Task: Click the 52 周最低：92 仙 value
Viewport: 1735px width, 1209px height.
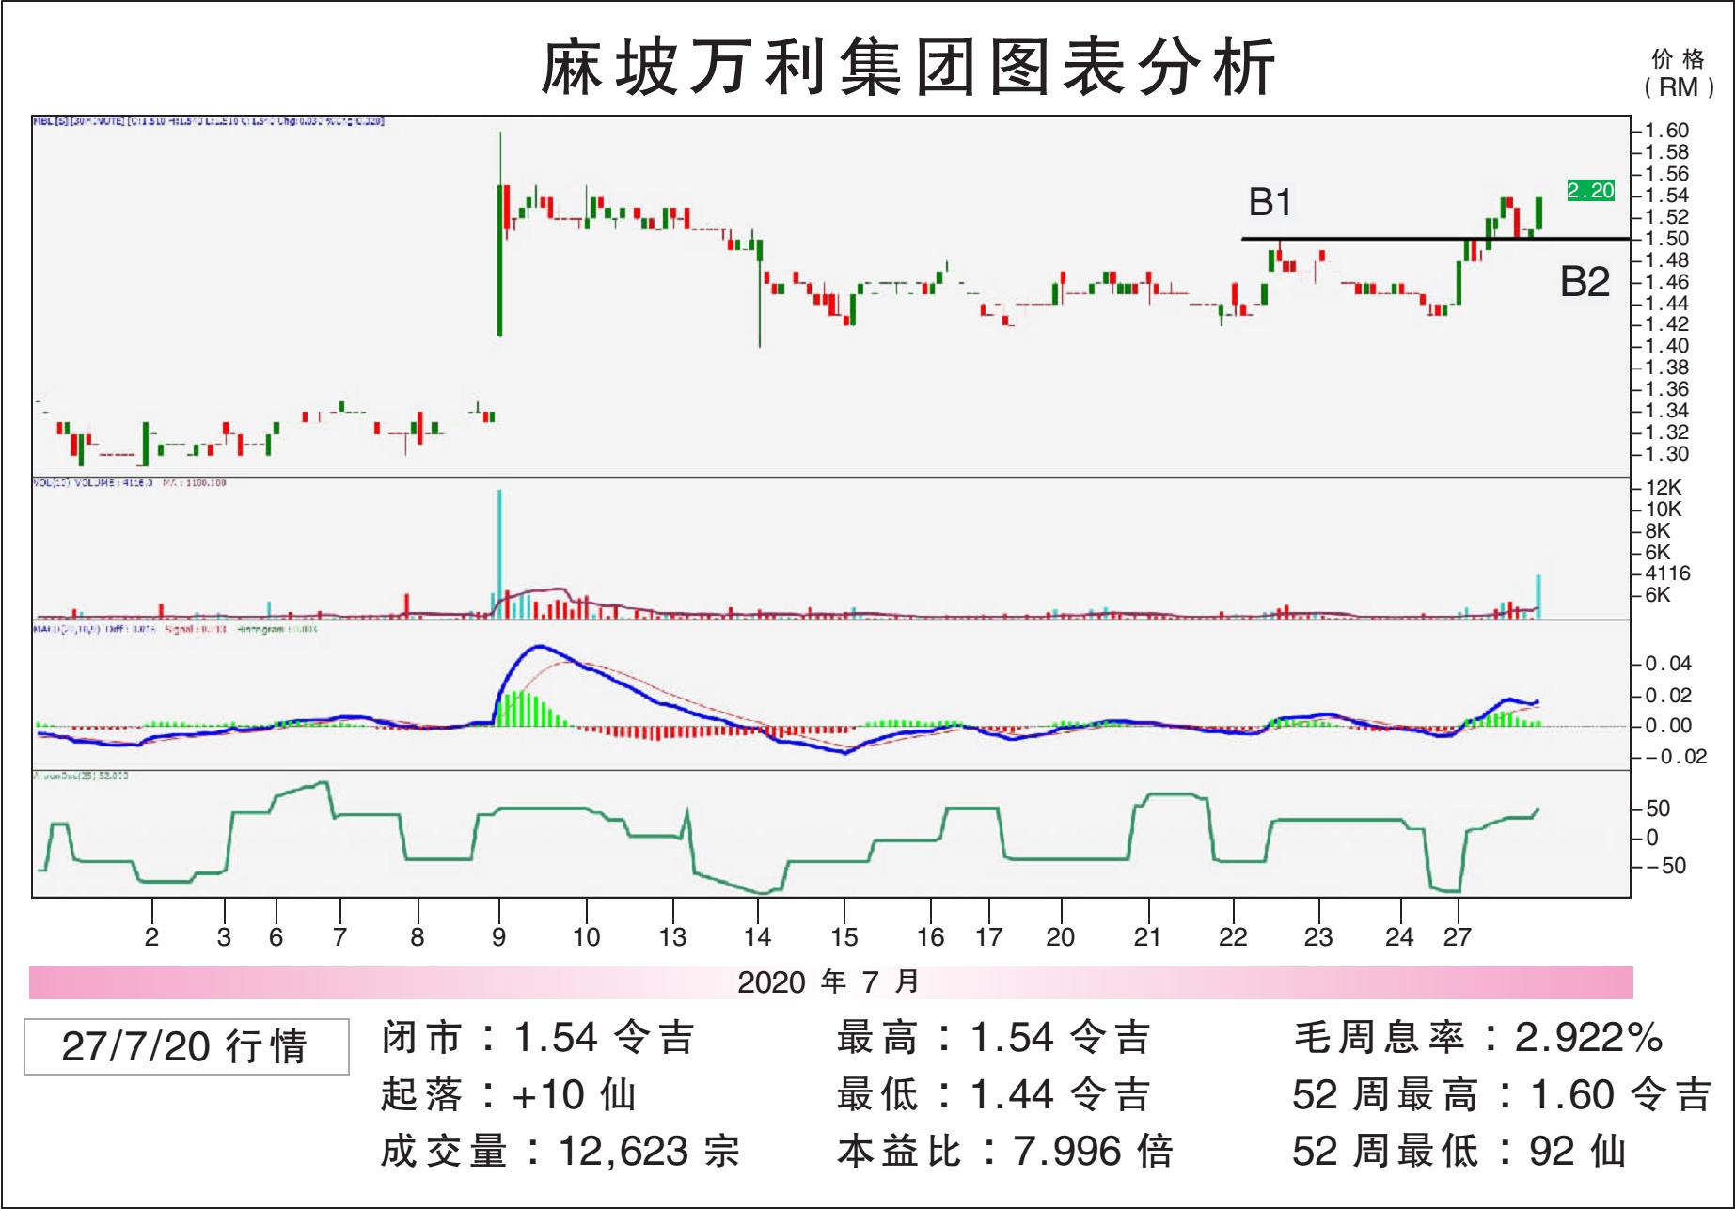Action: tap(1459, 1151)
